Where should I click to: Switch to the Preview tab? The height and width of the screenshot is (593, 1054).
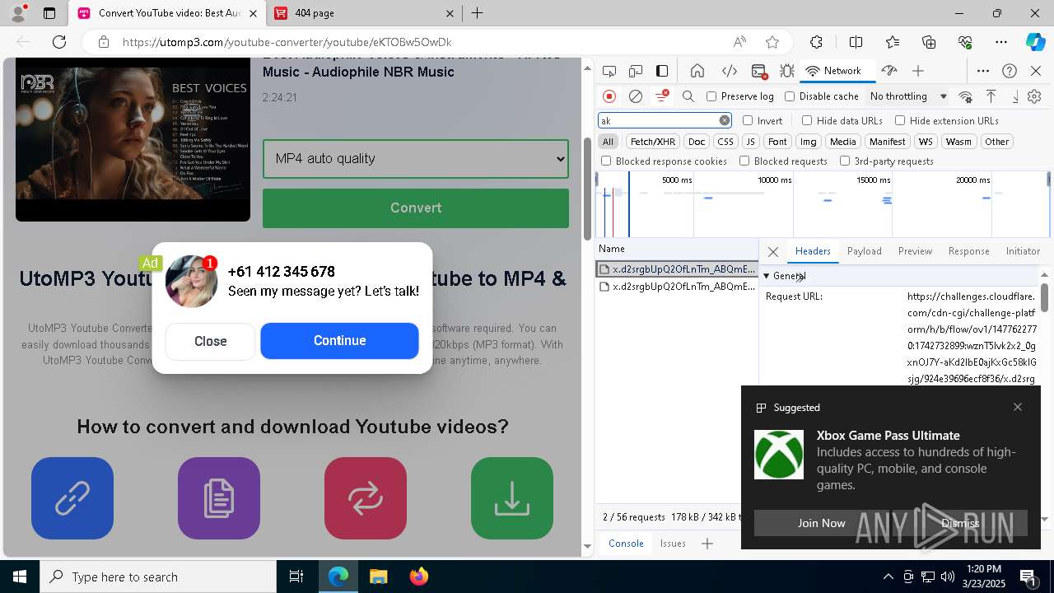pyautogui.click(x=915, y=251)
